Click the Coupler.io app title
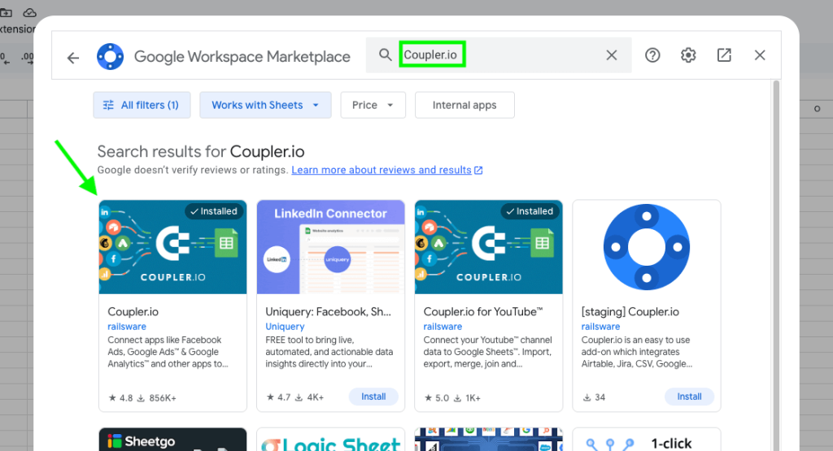Viewport: 833px width, 451px height. point(133,312)
